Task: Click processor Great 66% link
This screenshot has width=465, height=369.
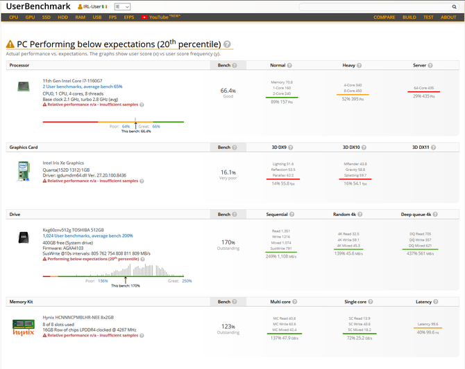Action: pyautogui.click(x=156, y=127)
